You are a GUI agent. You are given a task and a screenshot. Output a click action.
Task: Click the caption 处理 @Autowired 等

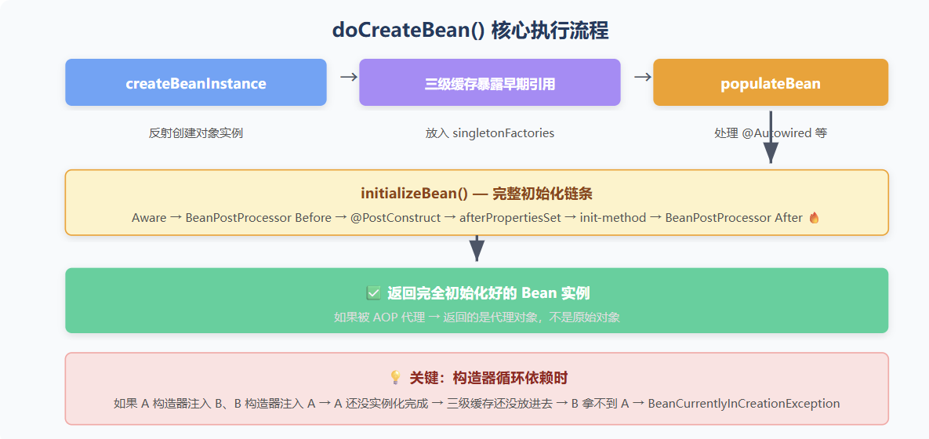[x=770, y=133]
